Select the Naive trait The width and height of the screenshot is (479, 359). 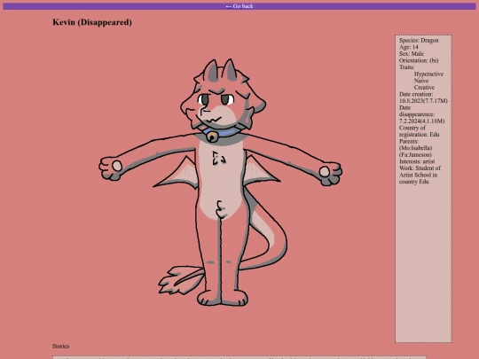421,81
